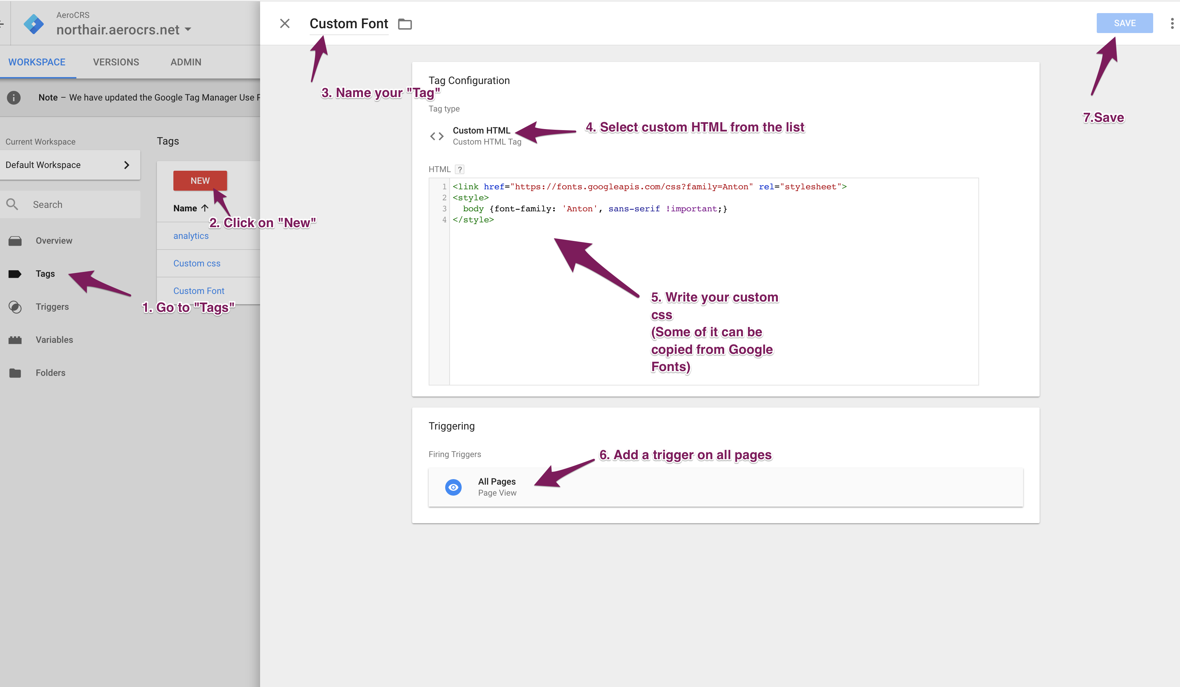This screenshot has height=687, width=1180.
Task: Open Folders in the sidebar
Action: (x=51, y=372)
